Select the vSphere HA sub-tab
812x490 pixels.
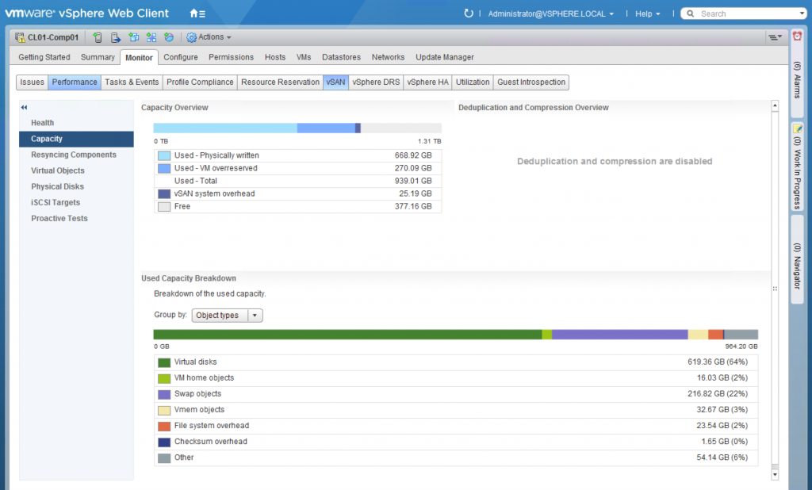[x=427, y=82]
